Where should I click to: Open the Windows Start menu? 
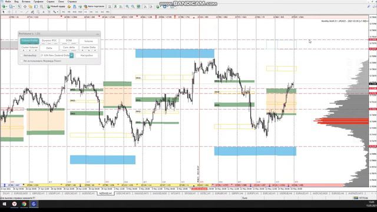click(4, 204)
